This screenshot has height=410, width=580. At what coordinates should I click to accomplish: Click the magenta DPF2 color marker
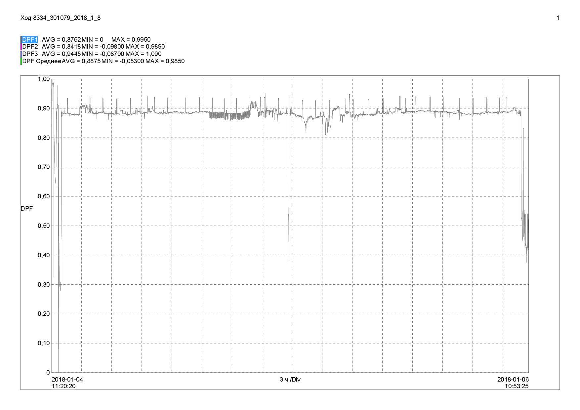pyautogui.click(x=21, y=47)
